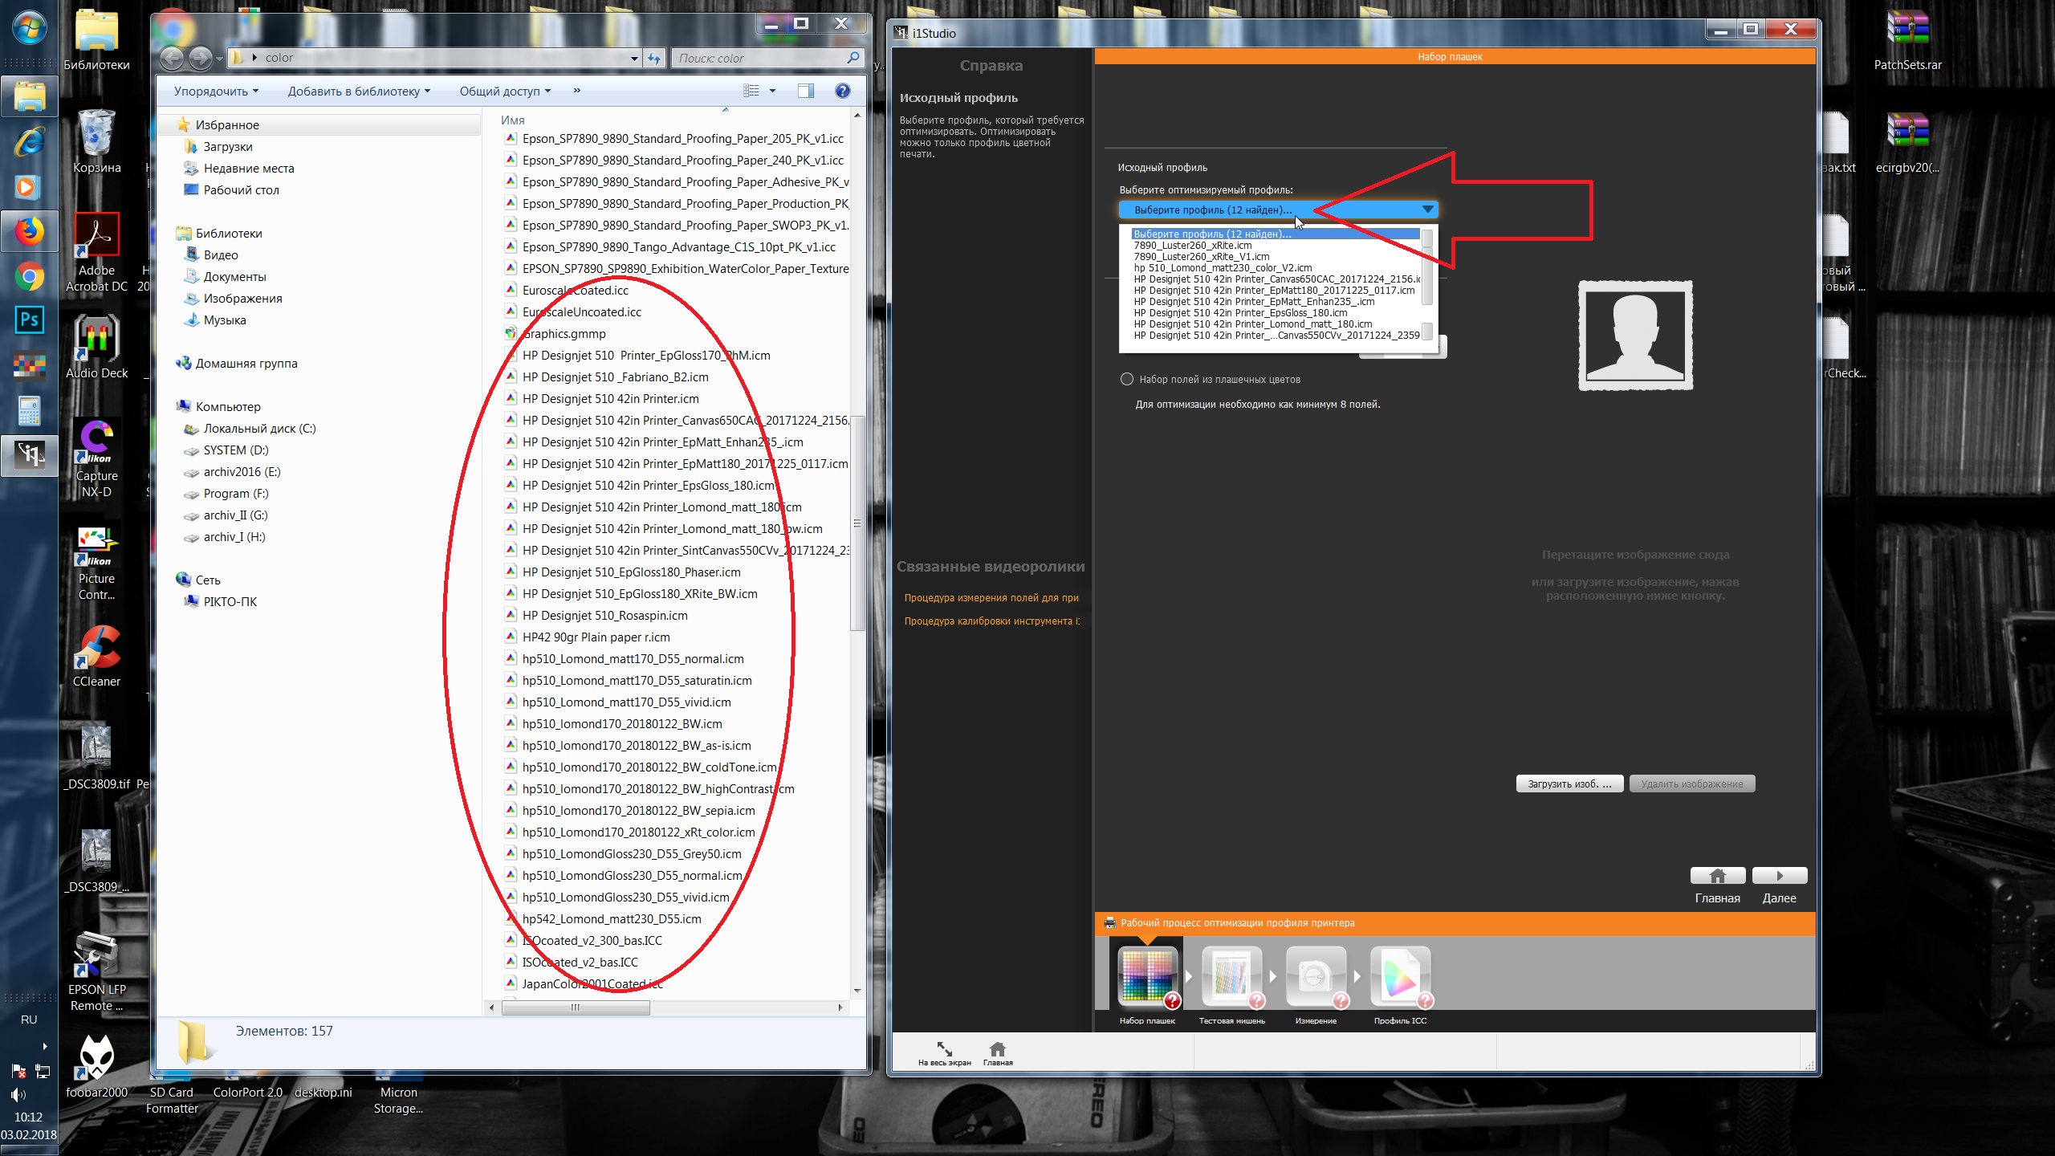
Task: Open the Общий доступ dropdown
Action: (x=505, y=91)
